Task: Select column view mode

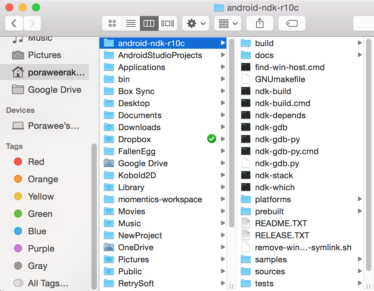Action: pos(149,23)
